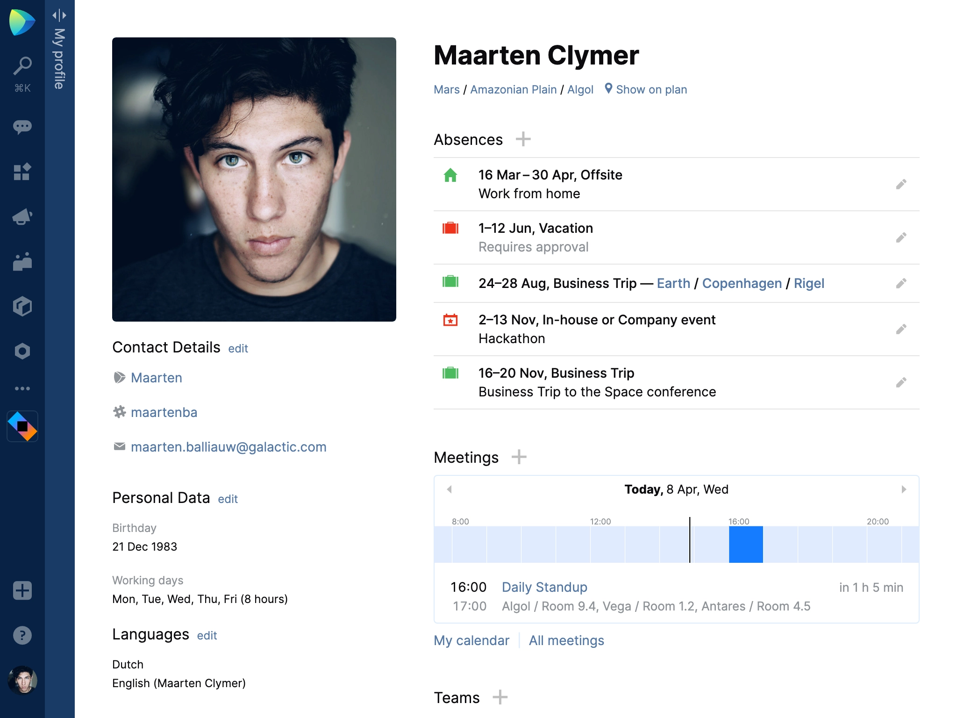
Task: Open search with the magnifier icon
Action: click(22, 66)
